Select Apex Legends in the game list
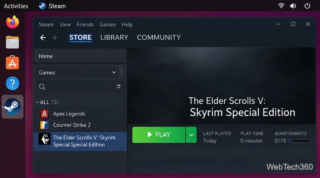The height and width of the screenshot is (178, 320). [x=80, y=114]
